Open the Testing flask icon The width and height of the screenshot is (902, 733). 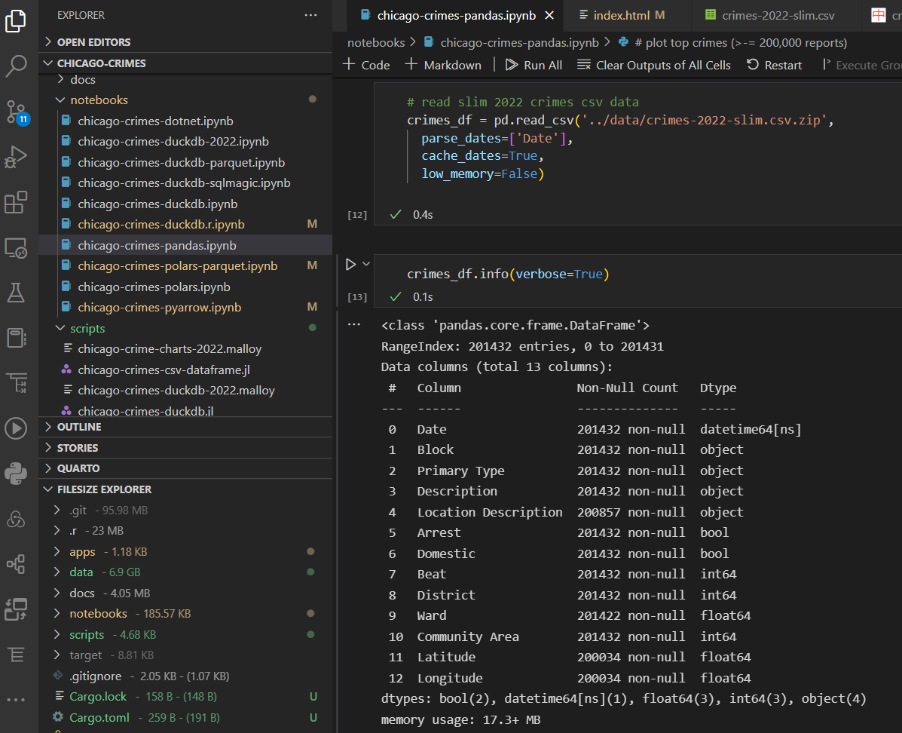click(16, 293)
